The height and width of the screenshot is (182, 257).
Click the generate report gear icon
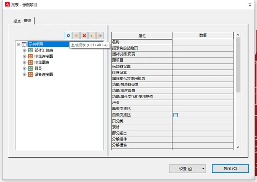pos(68,36)
